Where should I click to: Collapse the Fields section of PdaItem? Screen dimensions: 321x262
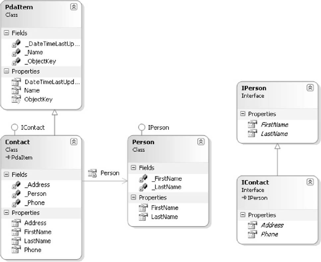tap(7, 33)
